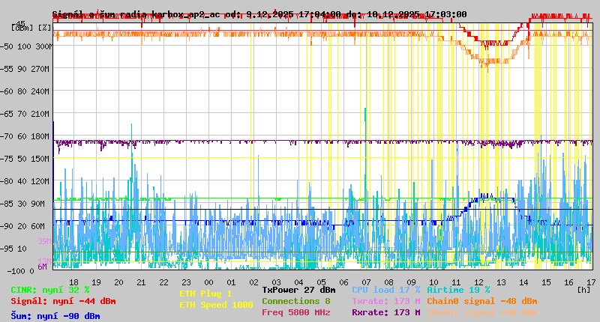Click the "ETH Speed 1000" legend label

(216, 305)
